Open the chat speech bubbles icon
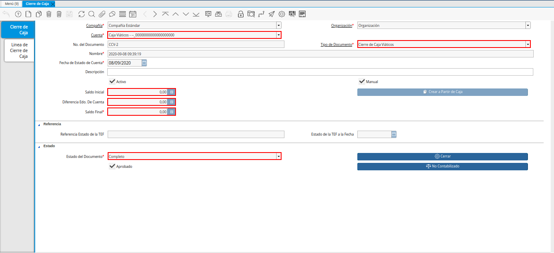 click(x=112, y=14)
